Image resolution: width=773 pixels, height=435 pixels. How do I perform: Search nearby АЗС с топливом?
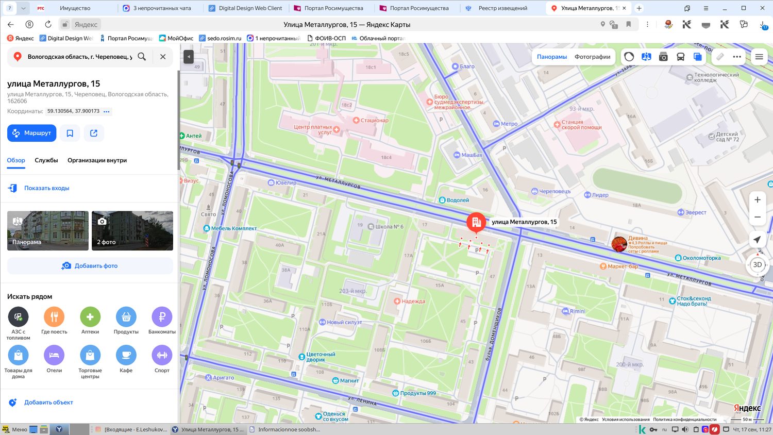(x=18, y=323)
